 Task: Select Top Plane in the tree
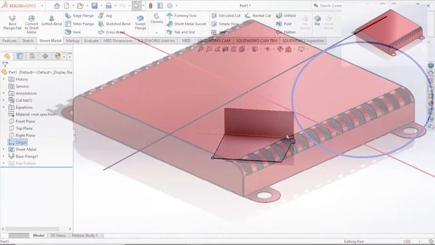[x=21, y=129]
